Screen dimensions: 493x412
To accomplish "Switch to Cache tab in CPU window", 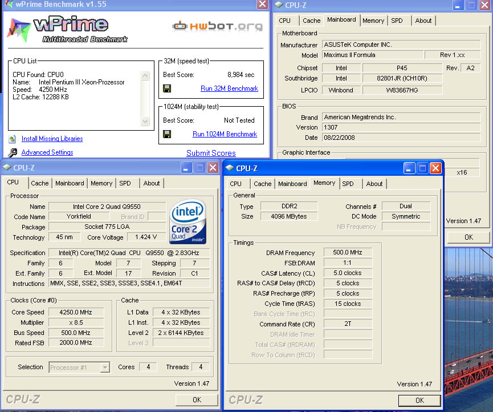I will coord(40,183).
